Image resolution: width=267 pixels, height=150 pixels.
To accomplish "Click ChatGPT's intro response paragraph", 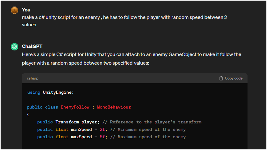I will pos(131,59).
